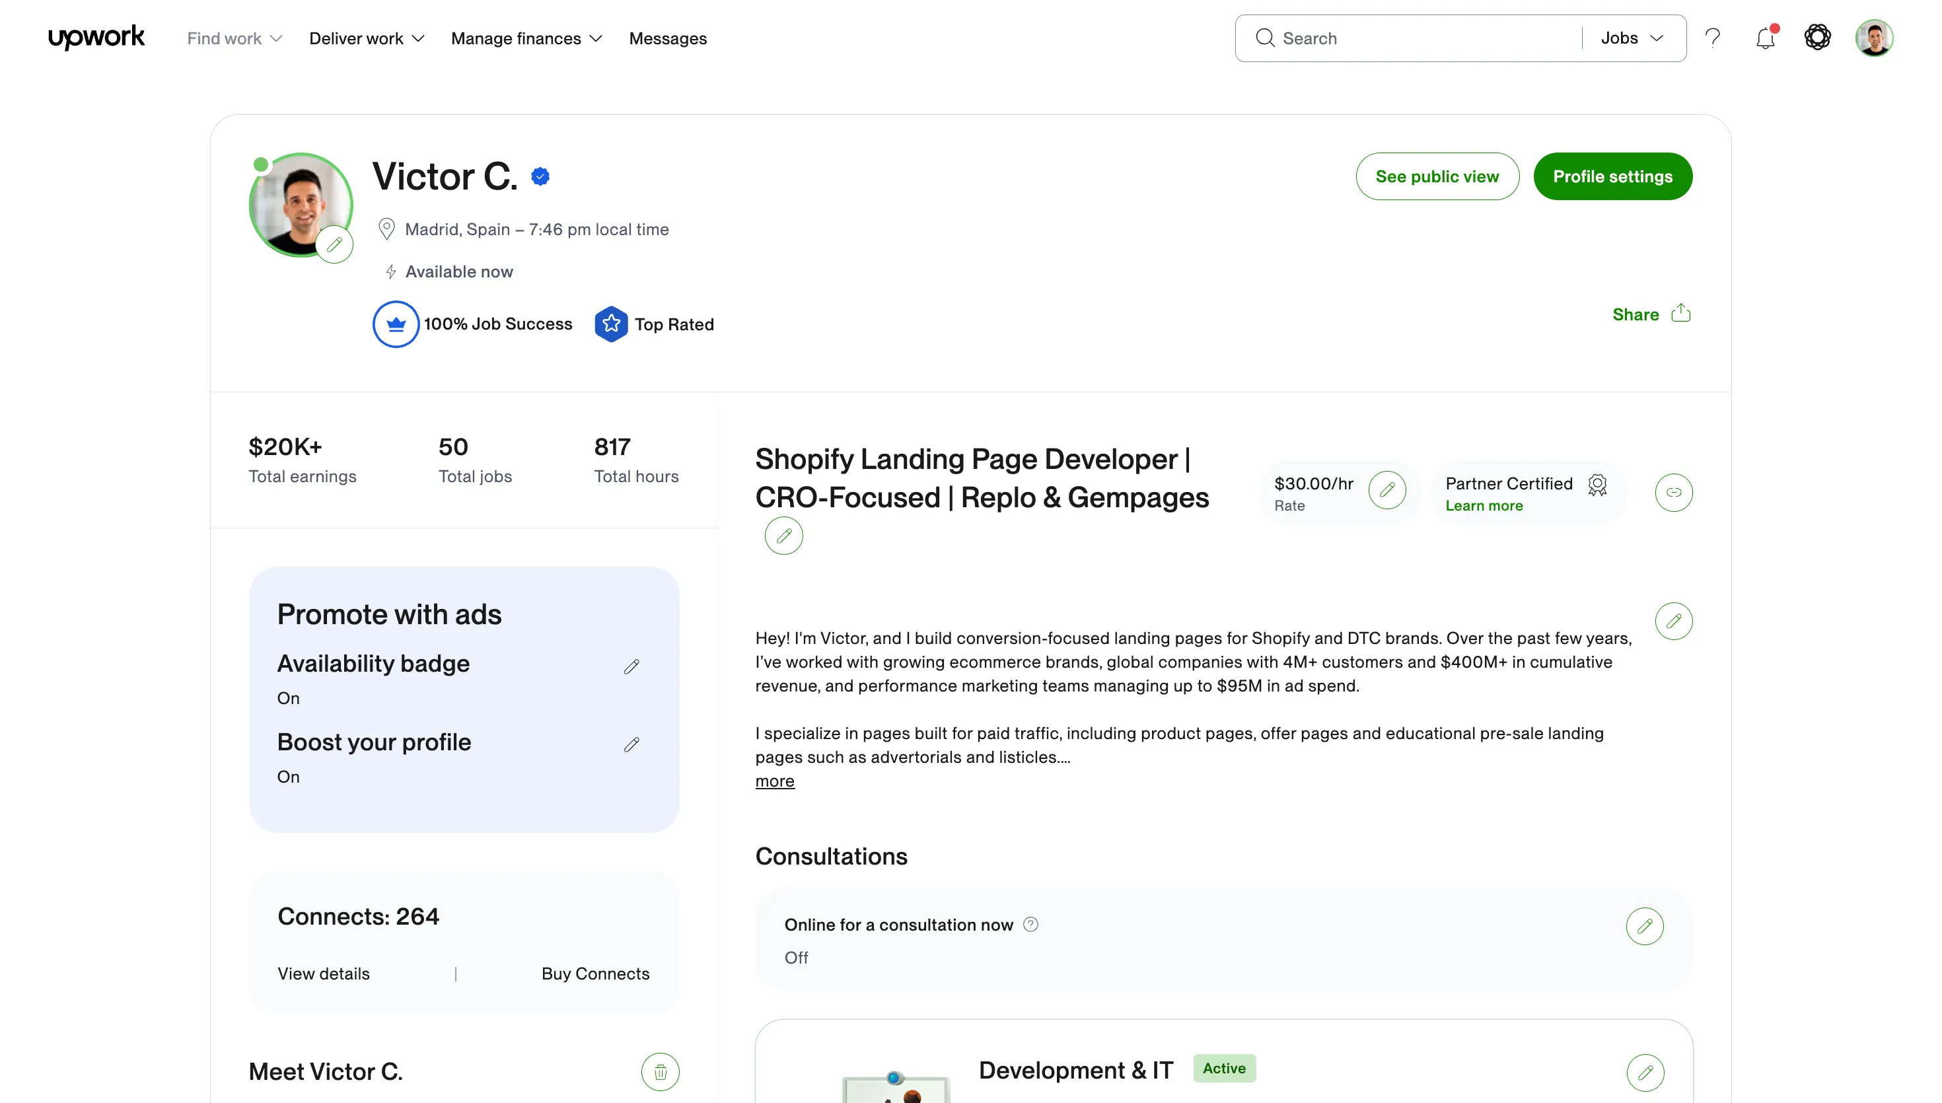
Task: Edit Boost your profile setting
Action: (631, 744)
